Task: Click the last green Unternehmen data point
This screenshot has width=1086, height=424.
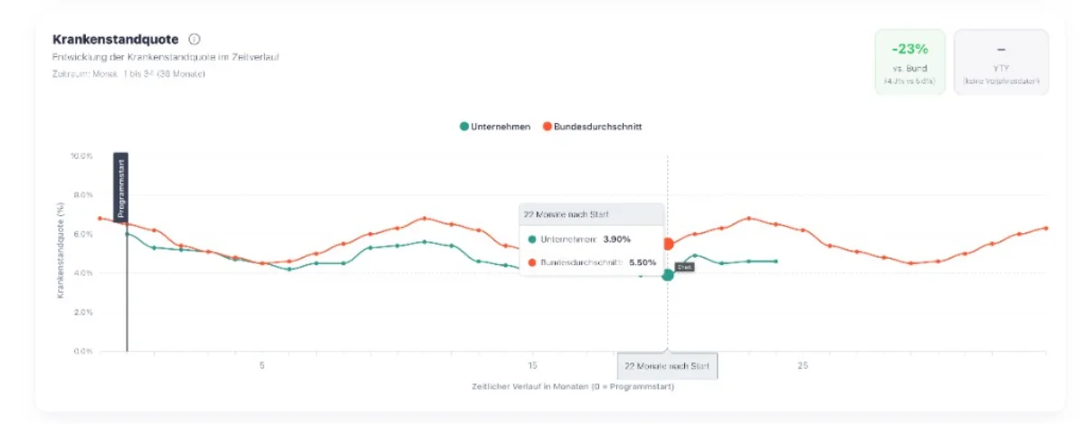Action: [776, 261]
